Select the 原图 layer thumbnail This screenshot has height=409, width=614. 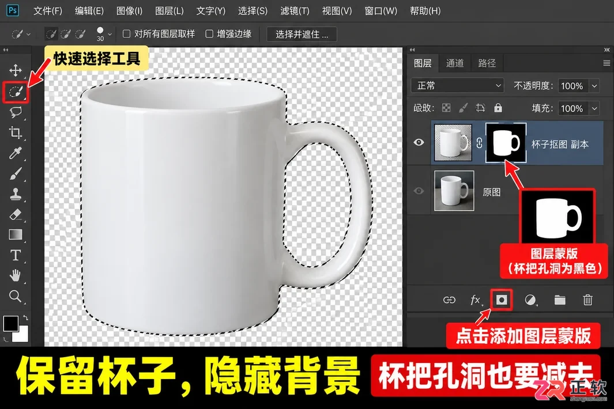tap(454, 191)
